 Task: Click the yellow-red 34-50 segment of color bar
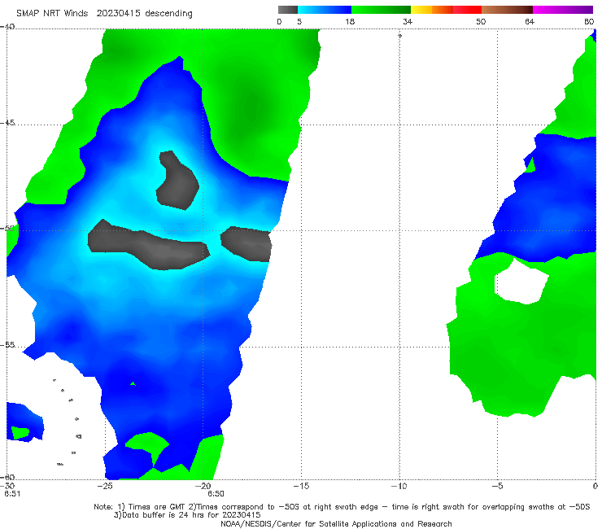(x=446, y=10)
